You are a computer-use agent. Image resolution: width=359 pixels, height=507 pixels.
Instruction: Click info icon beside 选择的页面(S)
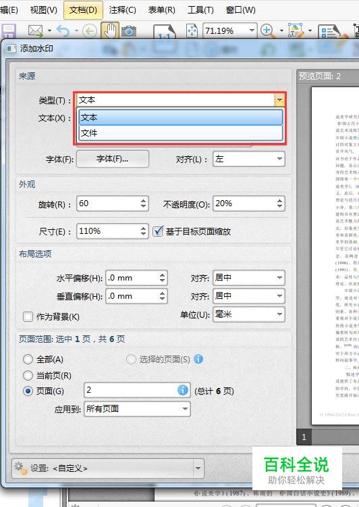tap(198, 359)
